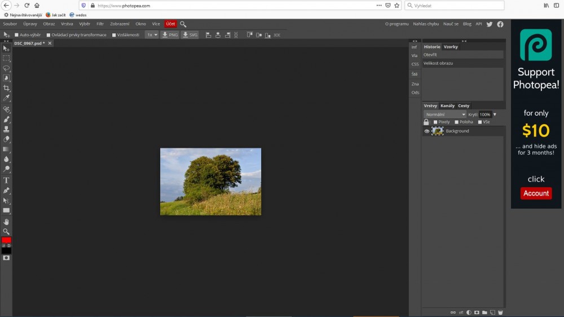Select the Zoom magnifier tool
564x317 pixels.
tap(6, 231)
